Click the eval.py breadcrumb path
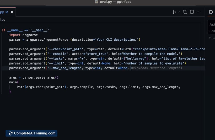215x140 pixels. 3,19
